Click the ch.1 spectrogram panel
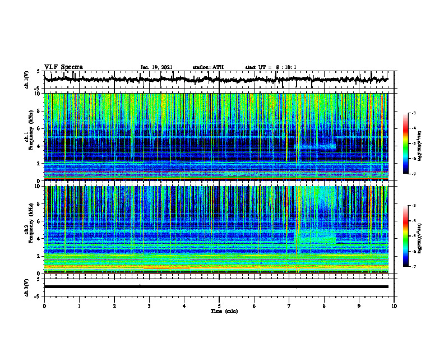This screenshot has width=444, height=343. (216, 137)
